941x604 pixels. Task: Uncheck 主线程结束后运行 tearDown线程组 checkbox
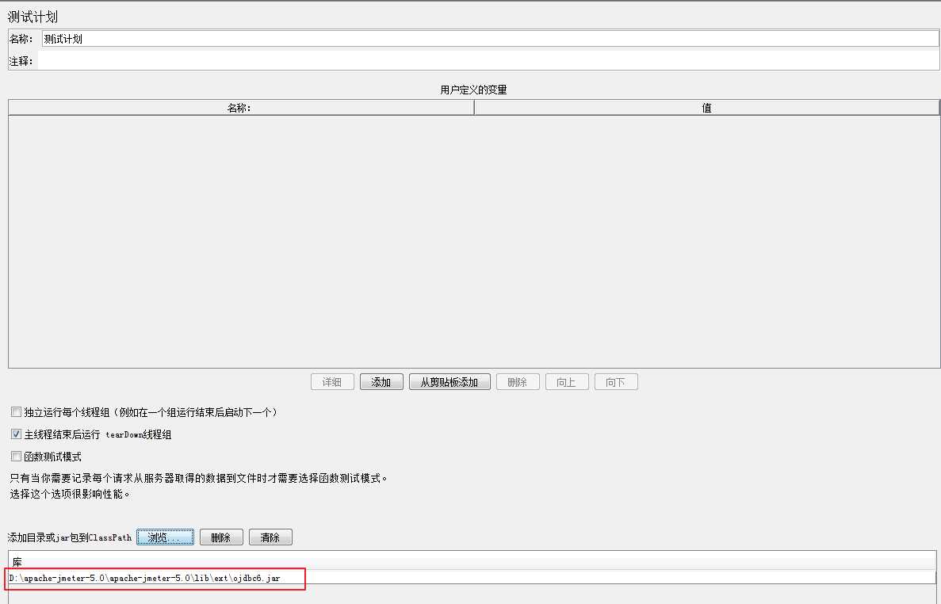(x=16, y=434)
